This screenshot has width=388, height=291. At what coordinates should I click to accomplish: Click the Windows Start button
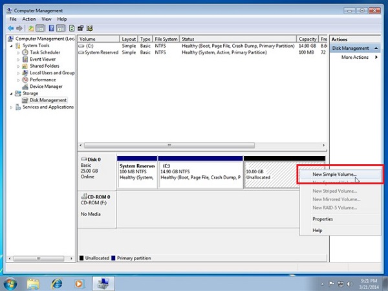10,283
